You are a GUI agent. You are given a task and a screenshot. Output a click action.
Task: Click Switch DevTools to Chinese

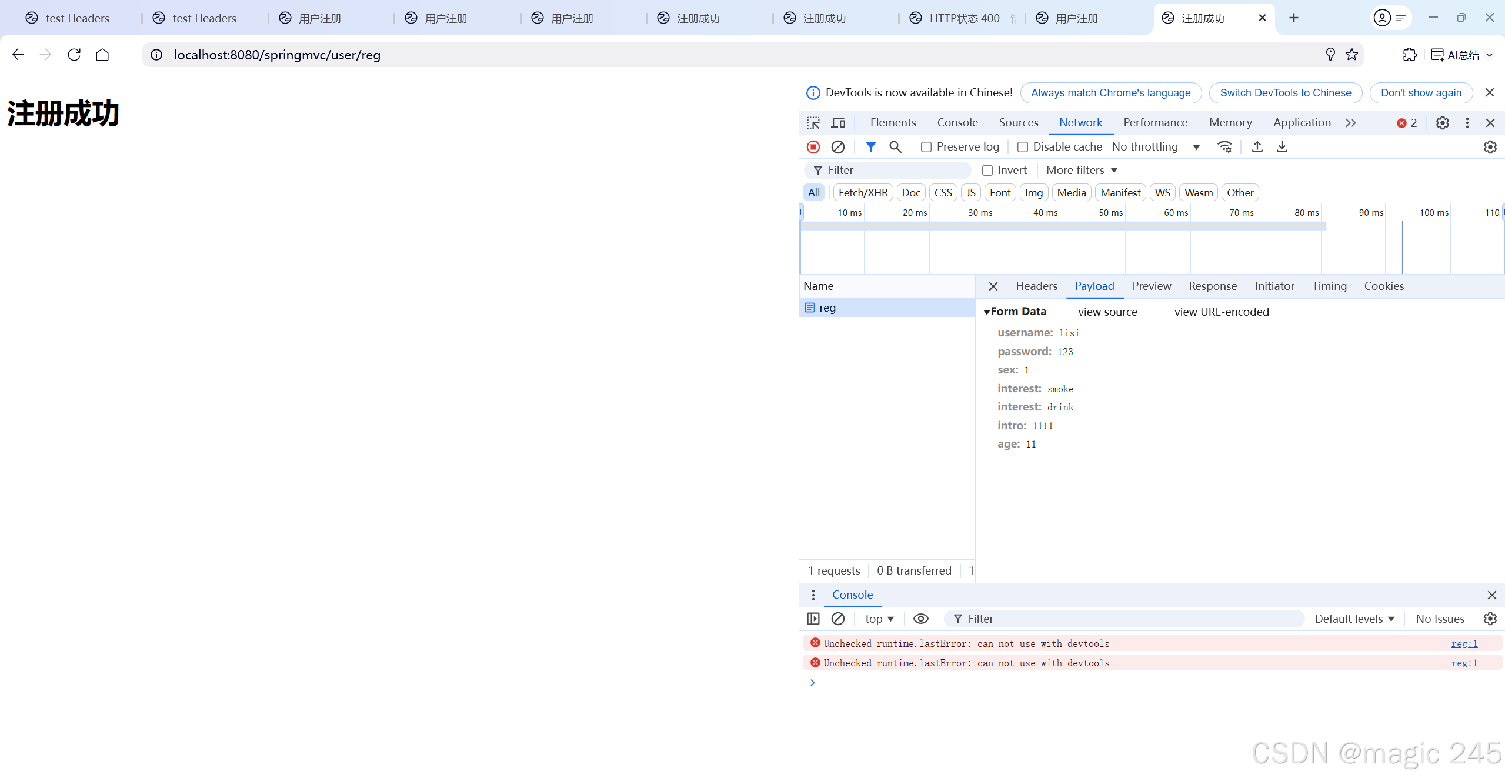coord(1285,93)
